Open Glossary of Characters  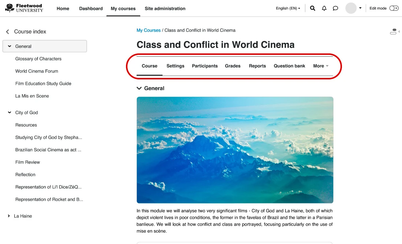coord(38,59)
